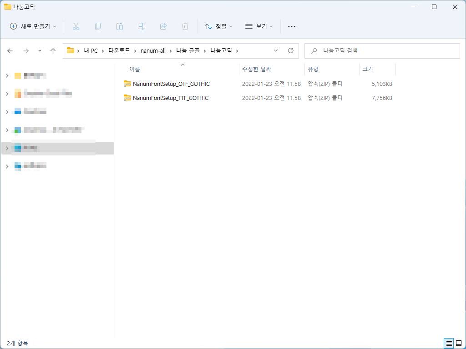Open the recent locations dropdown arrow
This screenshot has height=349, width=466.
click(40, 51)
